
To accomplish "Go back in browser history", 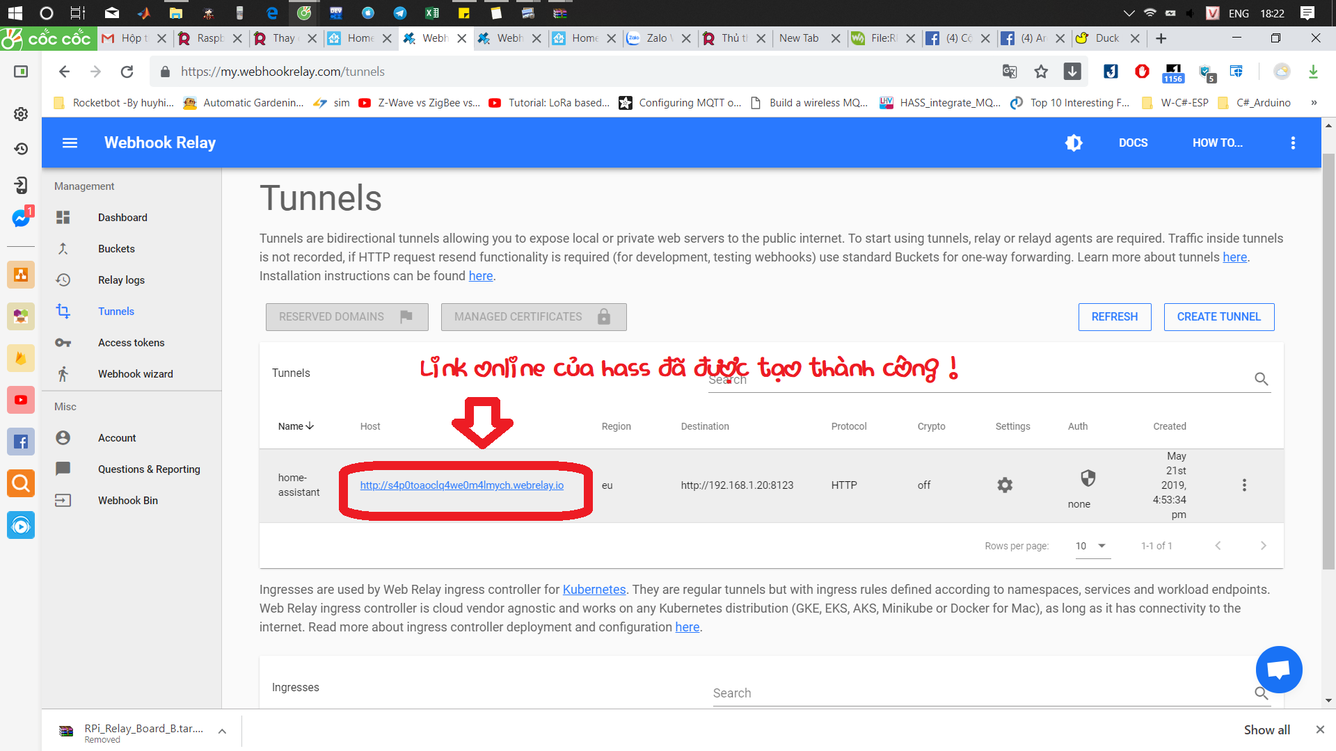I will 64,72.
